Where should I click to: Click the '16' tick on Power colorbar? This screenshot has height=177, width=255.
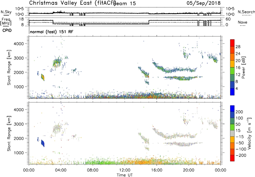(238, 68)
